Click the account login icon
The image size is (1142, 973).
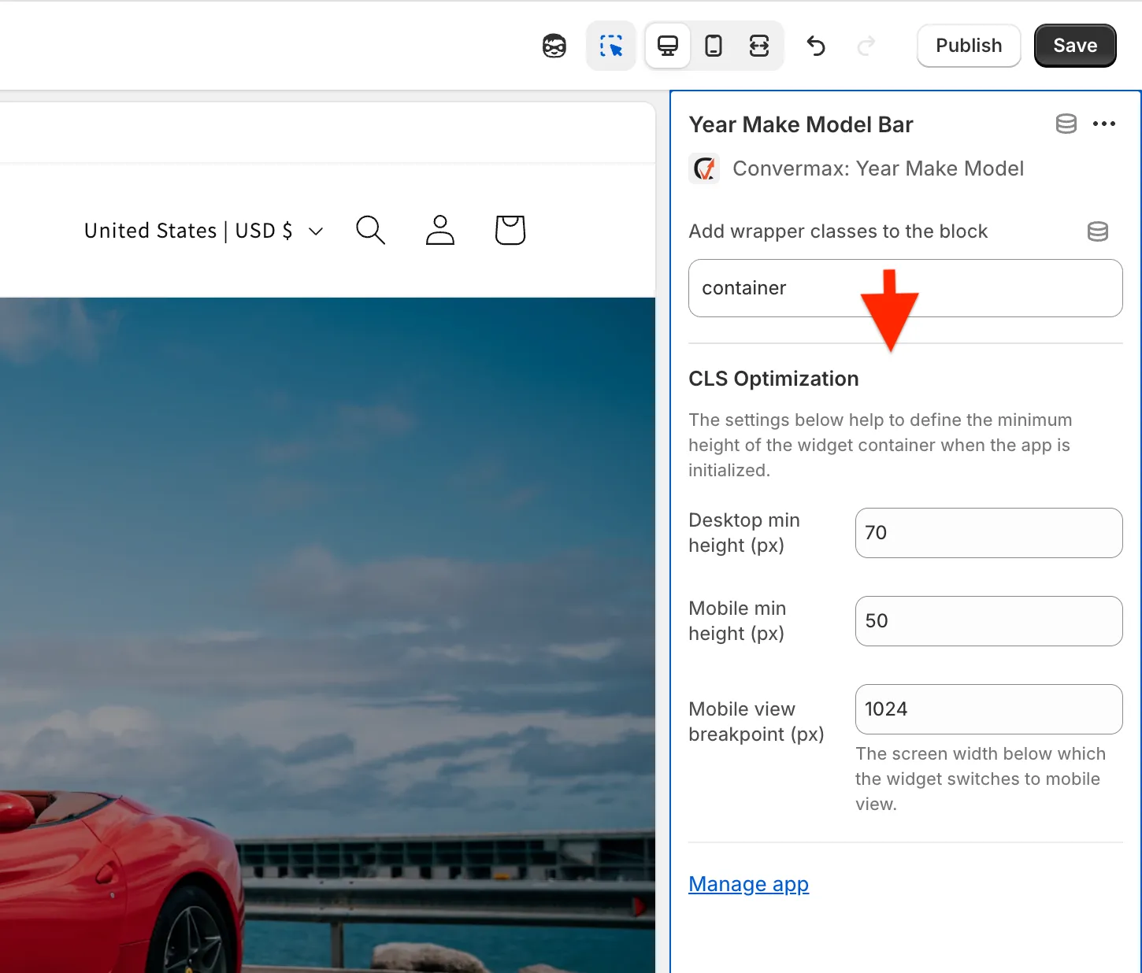[440, 231]
